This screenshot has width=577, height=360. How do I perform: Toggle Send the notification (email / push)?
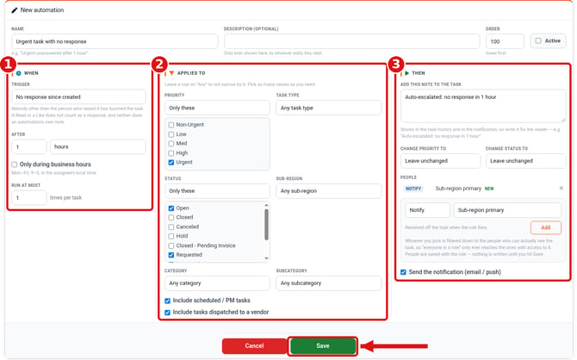coord(403,272)
